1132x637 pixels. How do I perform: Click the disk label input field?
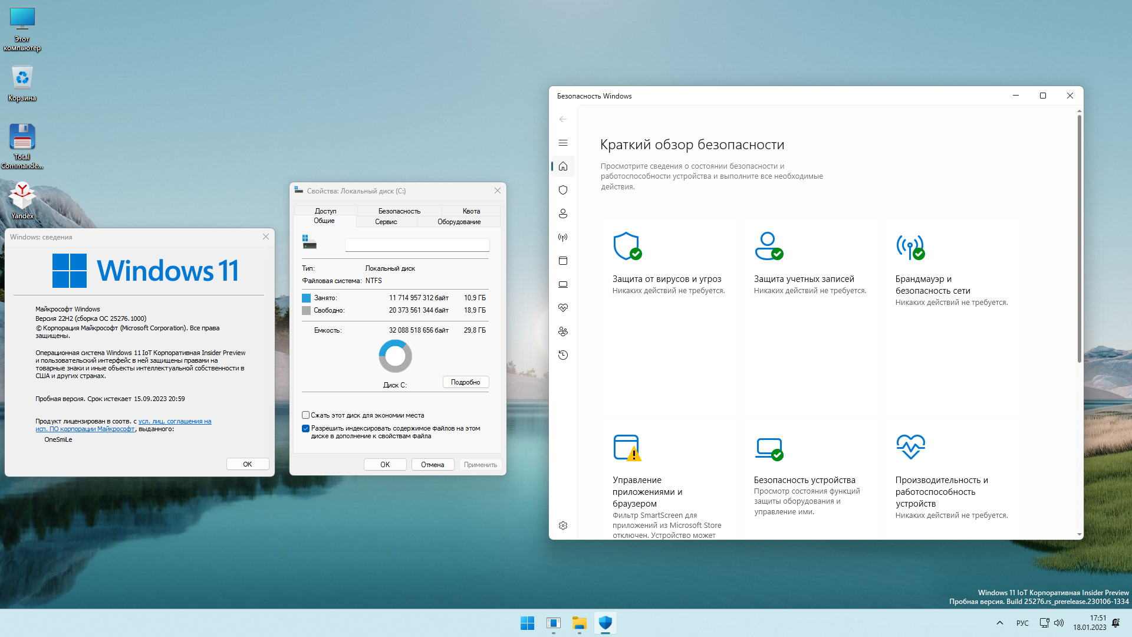tap(417, 245)
